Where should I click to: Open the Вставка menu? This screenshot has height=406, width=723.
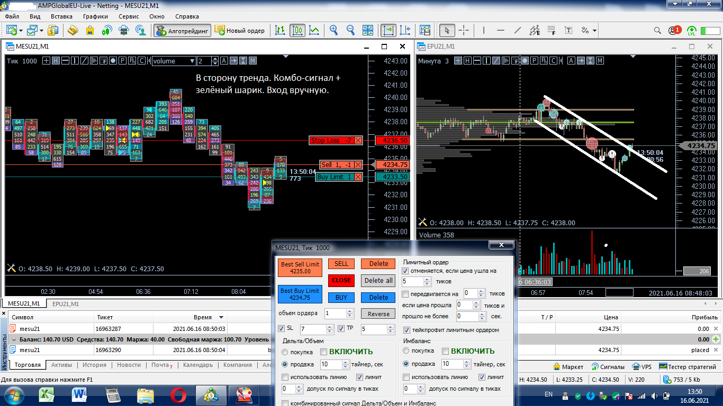point(61,16)
